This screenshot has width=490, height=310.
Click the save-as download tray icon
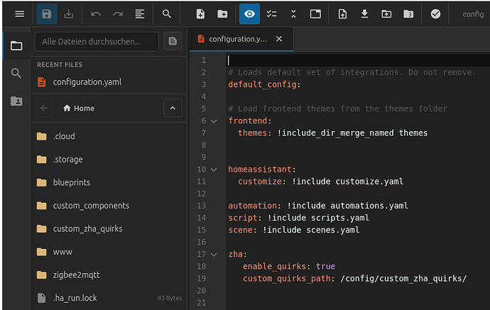point(69,14)
